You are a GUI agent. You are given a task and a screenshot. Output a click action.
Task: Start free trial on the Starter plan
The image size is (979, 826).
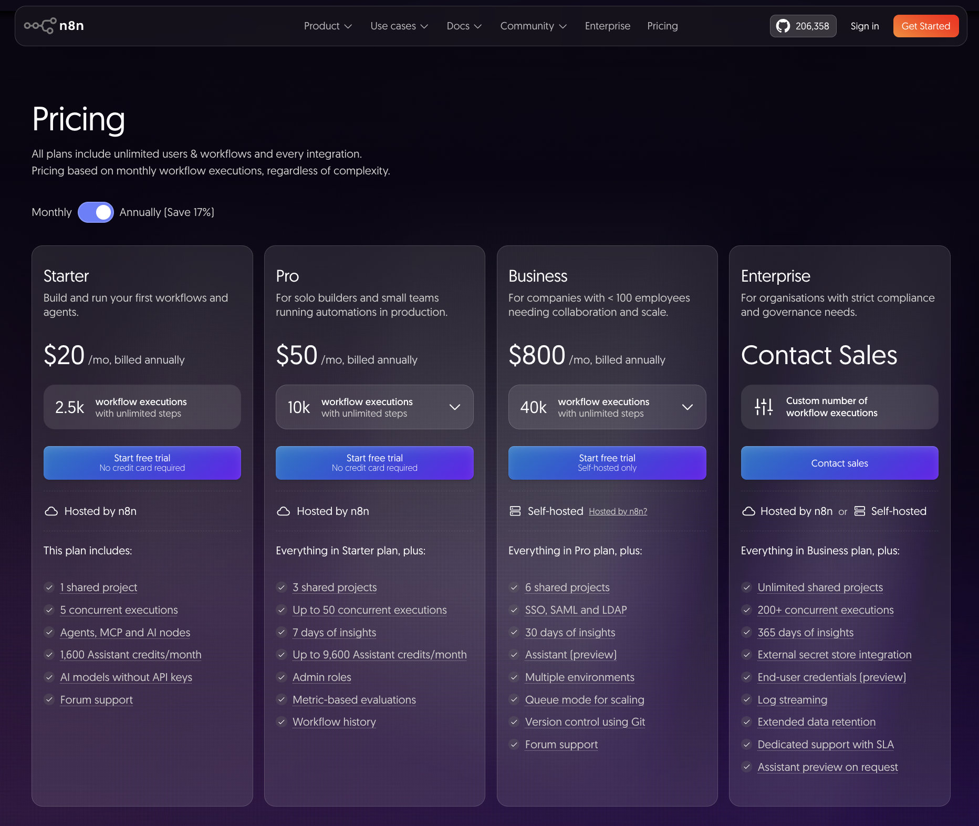(x=142, y=463)
